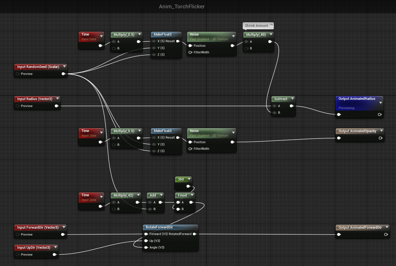Click the Input RandomSeed output pin

pyautogui.click(x=63, y=74)
